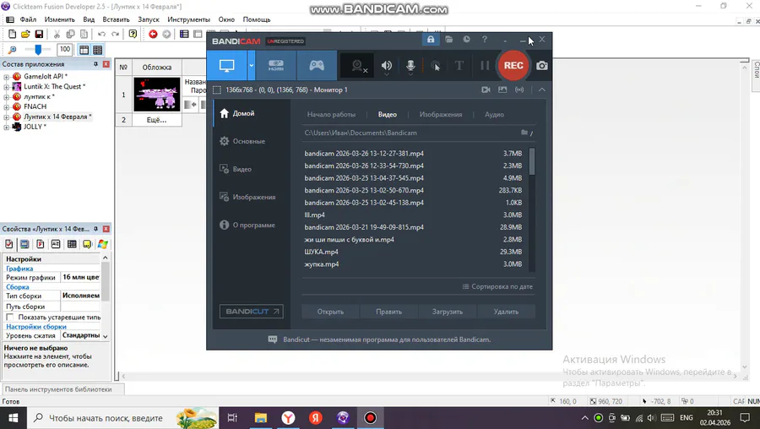Viewport: 760px width, 429px height.
Task: Click the Bandicam text overlay T icon
Action: click(459, 65)
